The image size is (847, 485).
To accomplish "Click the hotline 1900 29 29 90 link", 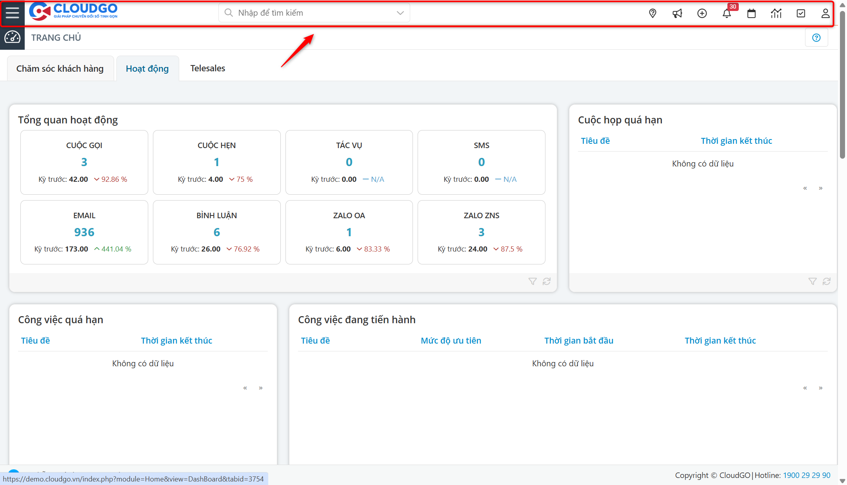I will pos(807,475).
